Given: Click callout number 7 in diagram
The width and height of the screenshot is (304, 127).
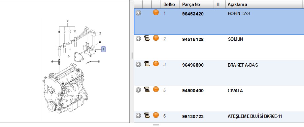Looking at the screenshot, I should [68, 21].
